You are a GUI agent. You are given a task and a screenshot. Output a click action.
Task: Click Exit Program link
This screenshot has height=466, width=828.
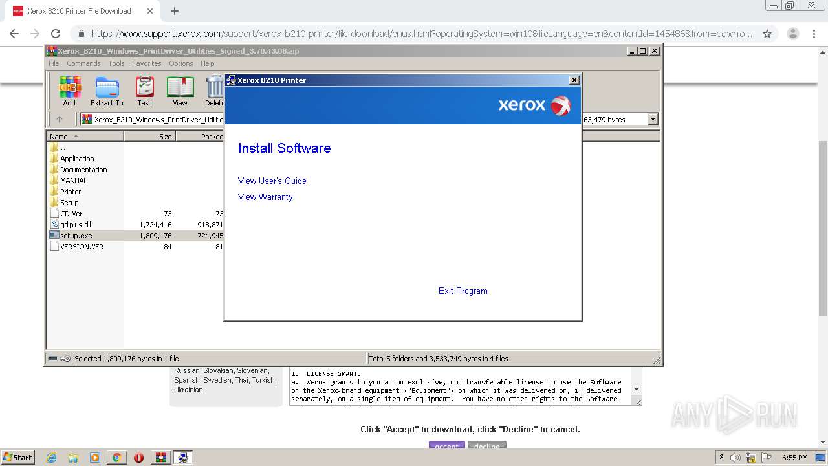[x=463, y=291]
